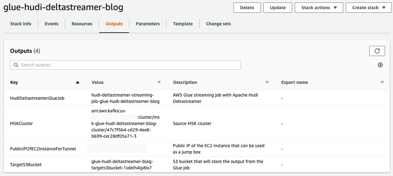Click the Delete stack button

coord(247,8)
